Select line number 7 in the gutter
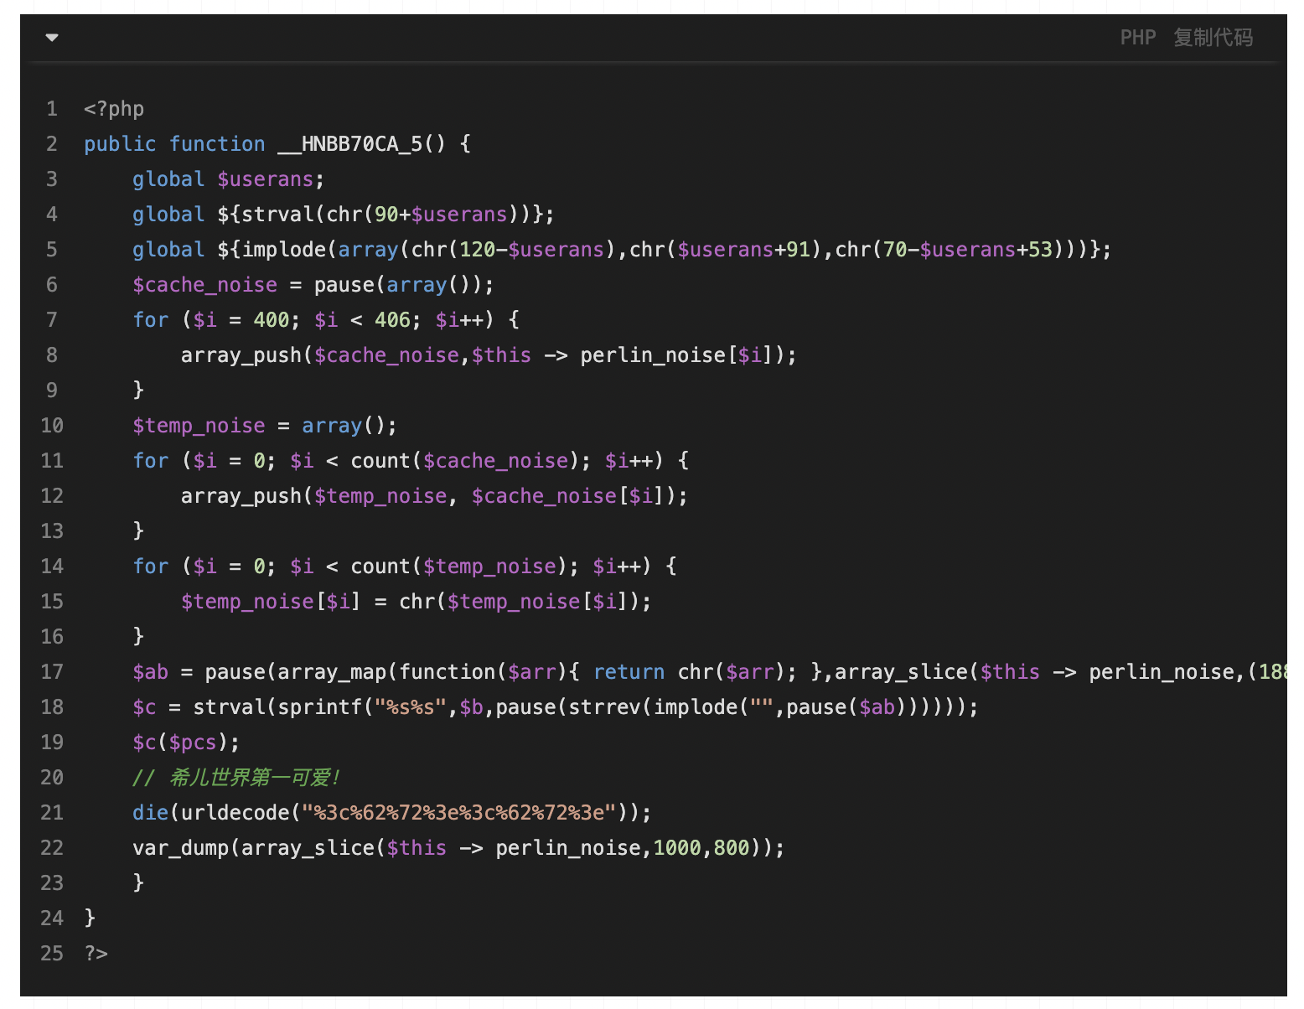The height and width of the screenshot is (1009, 1304). (52, 320)
